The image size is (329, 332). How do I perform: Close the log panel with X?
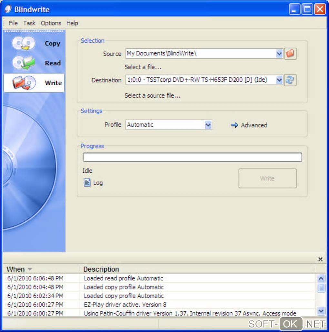click(320, 259)
